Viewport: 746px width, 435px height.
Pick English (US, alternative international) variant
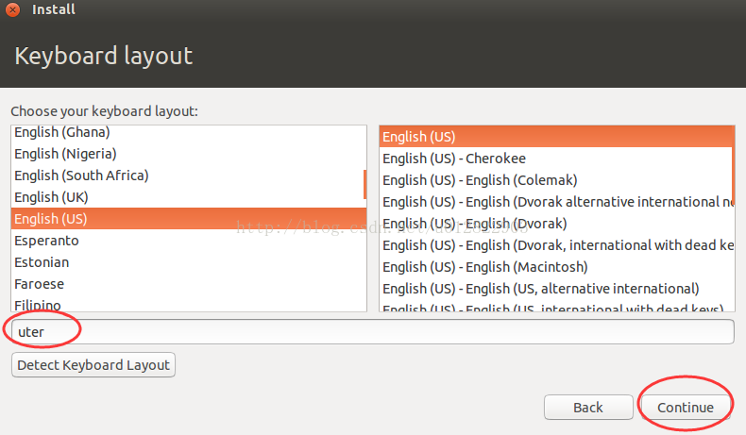click(540, 289)
